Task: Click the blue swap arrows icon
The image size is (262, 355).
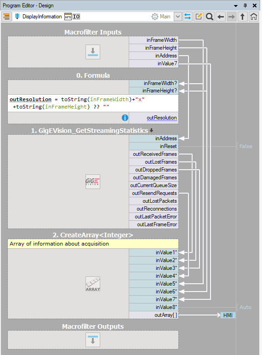Action: coord(188,17)
